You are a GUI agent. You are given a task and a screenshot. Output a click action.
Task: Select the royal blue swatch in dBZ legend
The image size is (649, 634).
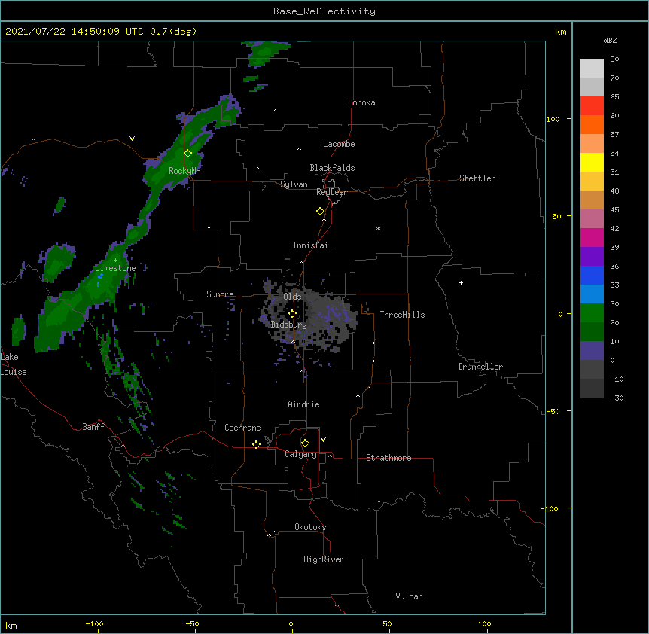point(592,275)
